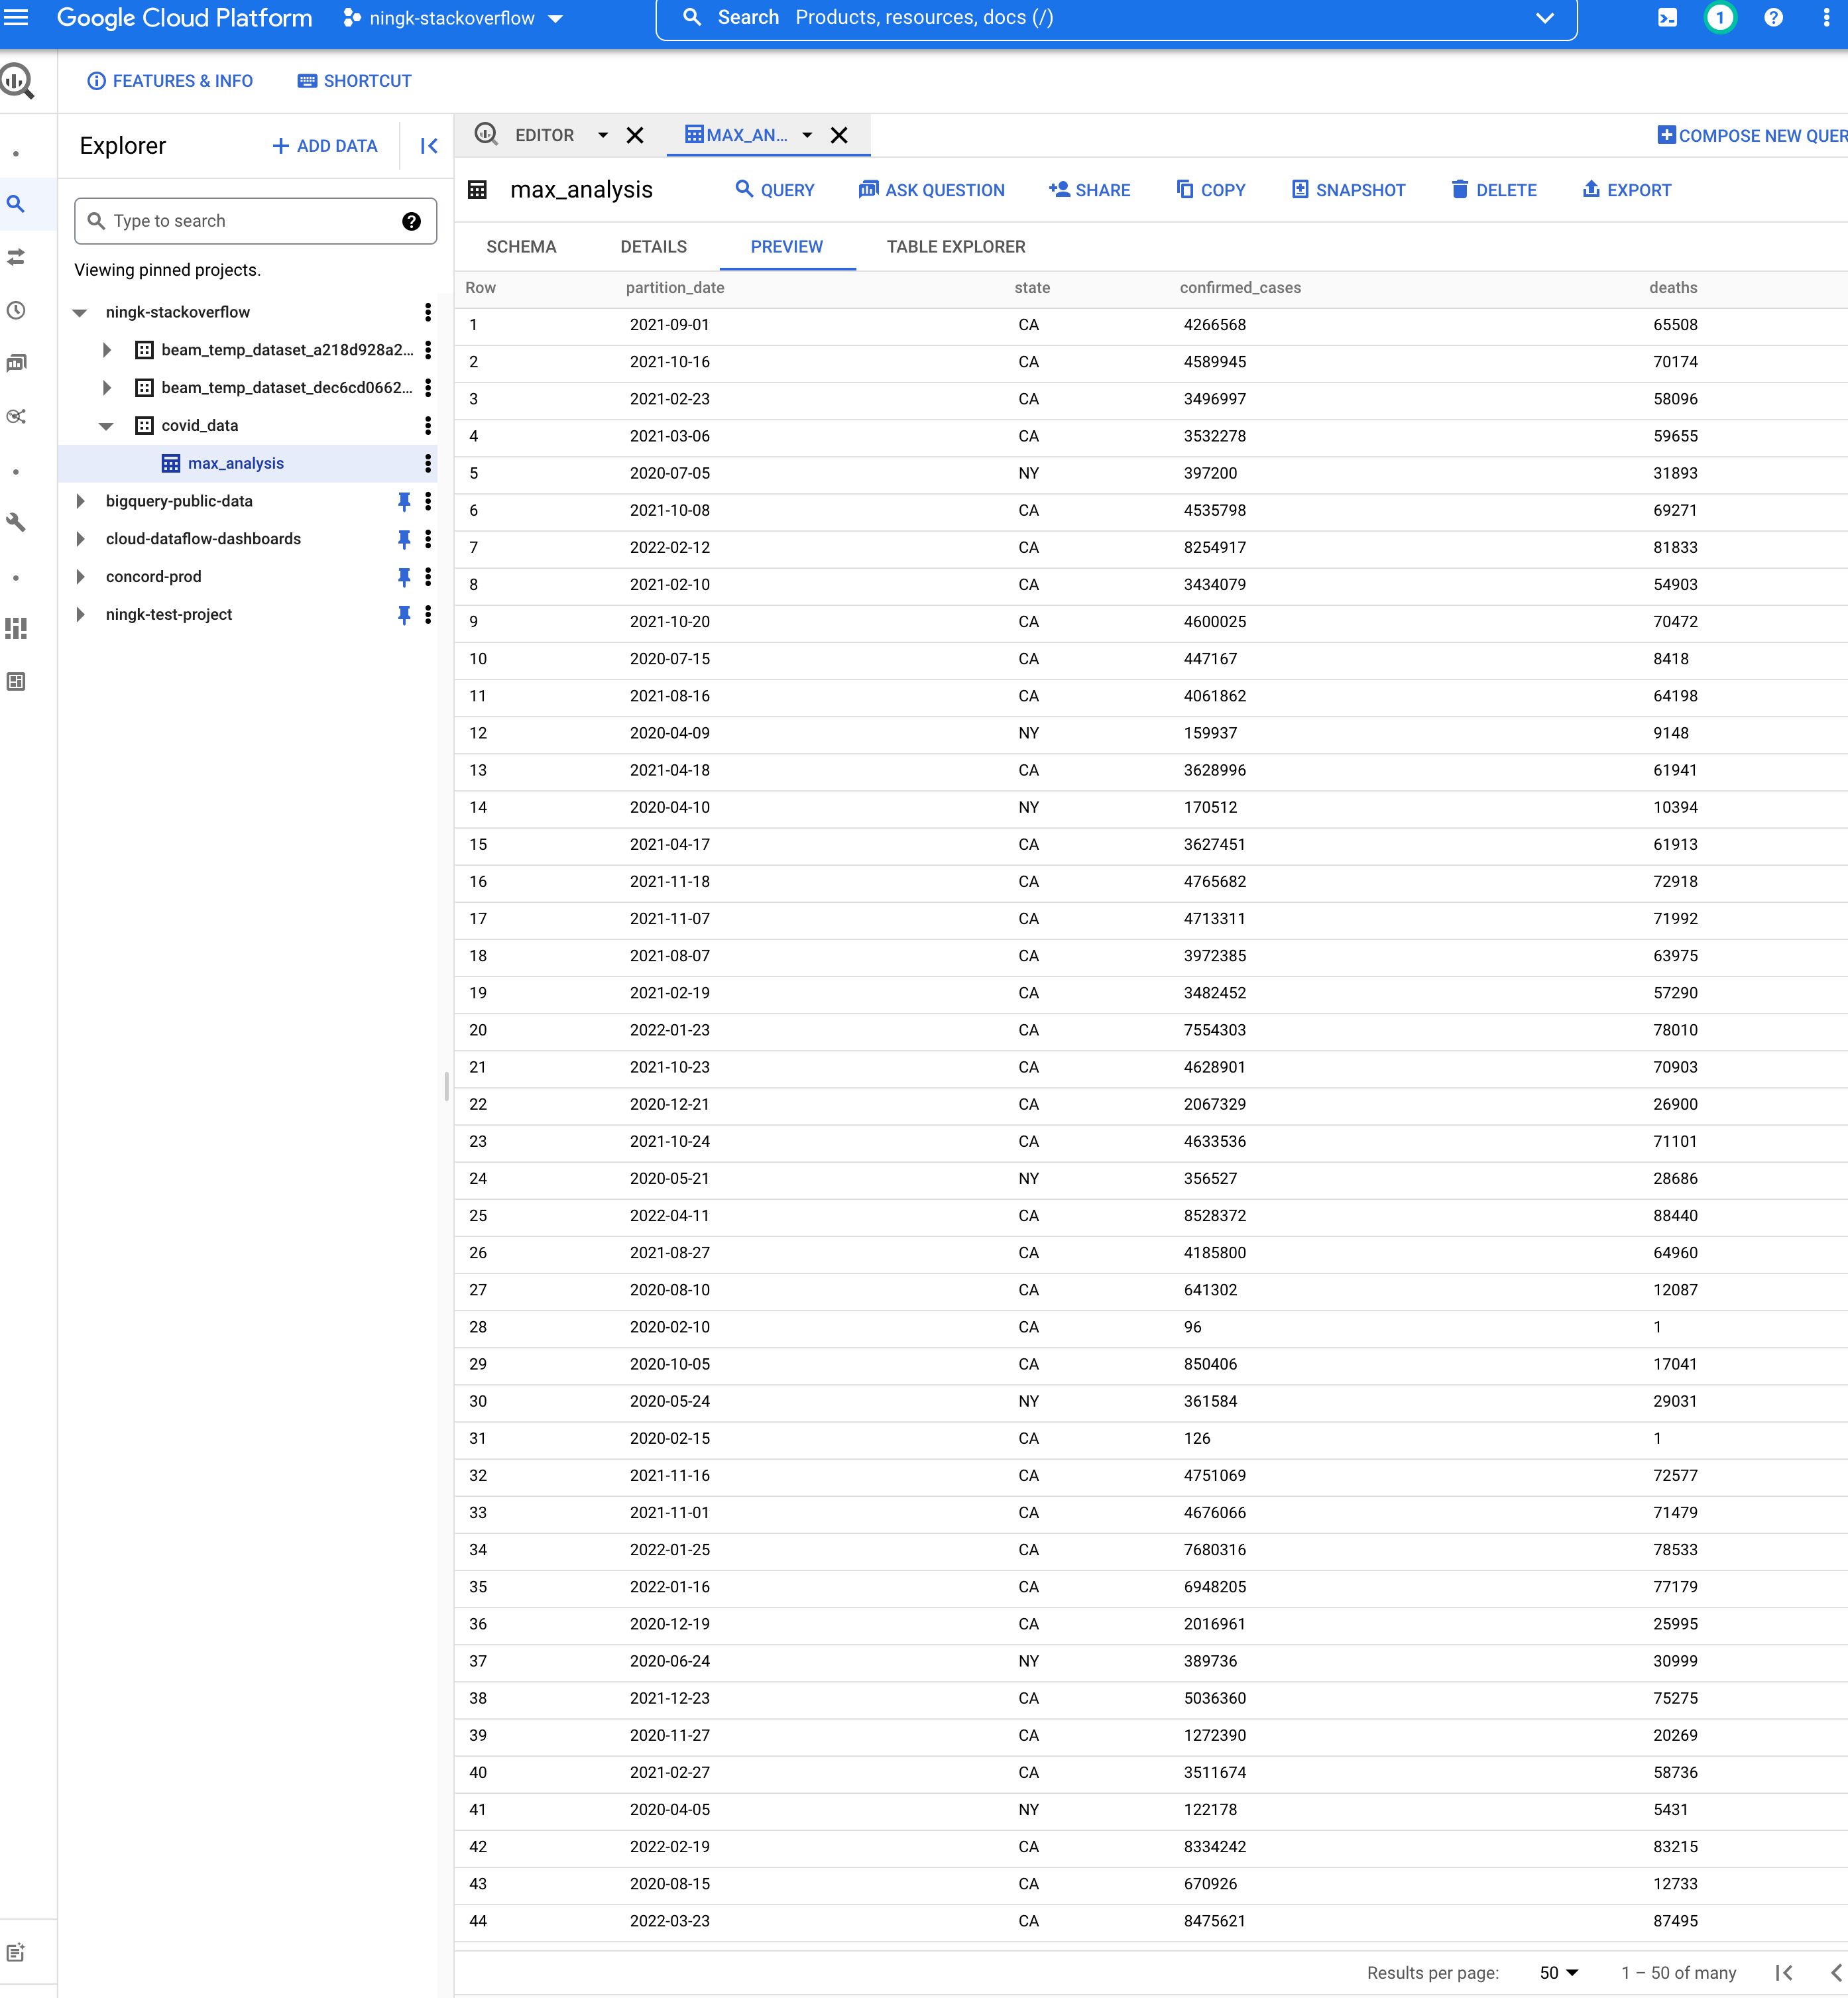Image resolution: width=1848 pixels, height=1998 pixels.
Task: Open the three-dot menu for covid_data dataset
Action: [428, 425]
